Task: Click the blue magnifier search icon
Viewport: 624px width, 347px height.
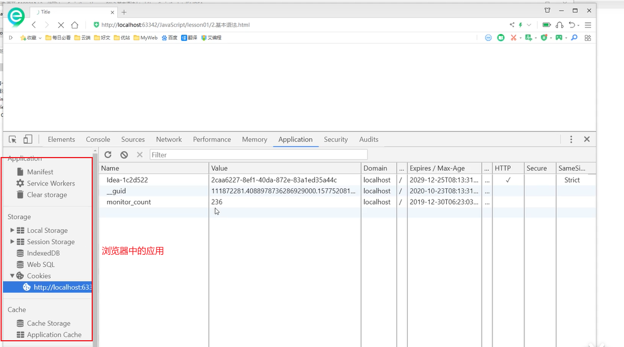Action: 574,38
